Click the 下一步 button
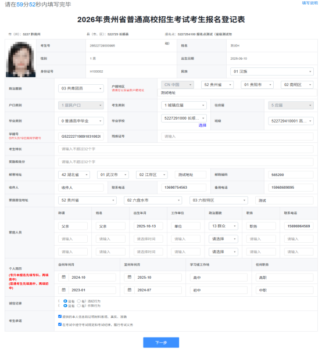 pos(161,343)
